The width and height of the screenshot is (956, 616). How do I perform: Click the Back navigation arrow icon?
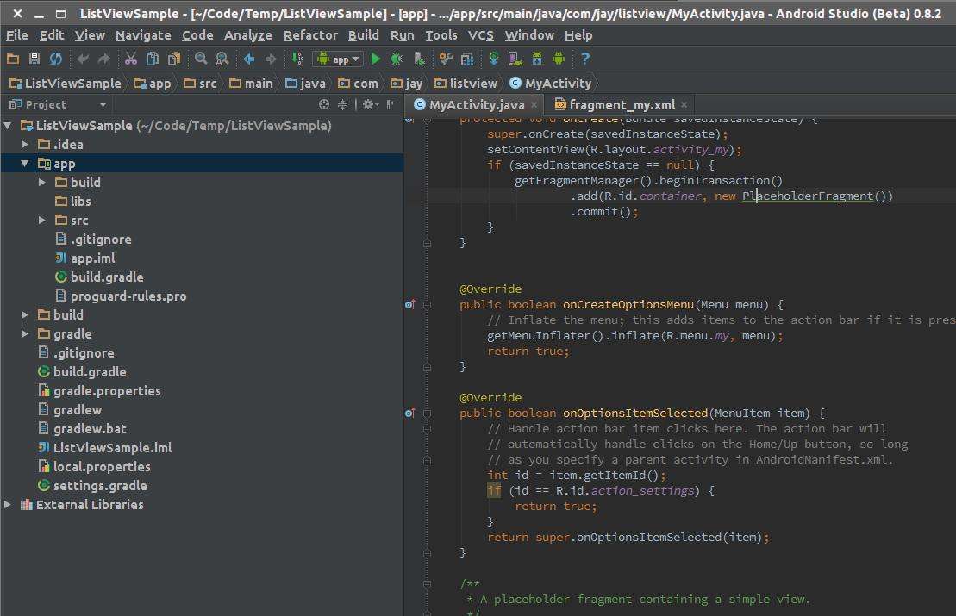click(249, 59)
